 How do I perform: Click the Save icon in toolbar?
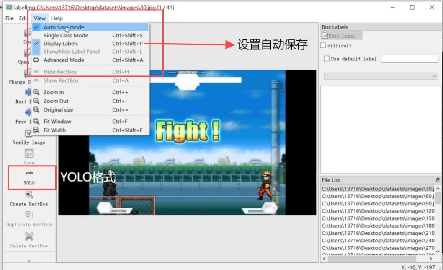29,154
